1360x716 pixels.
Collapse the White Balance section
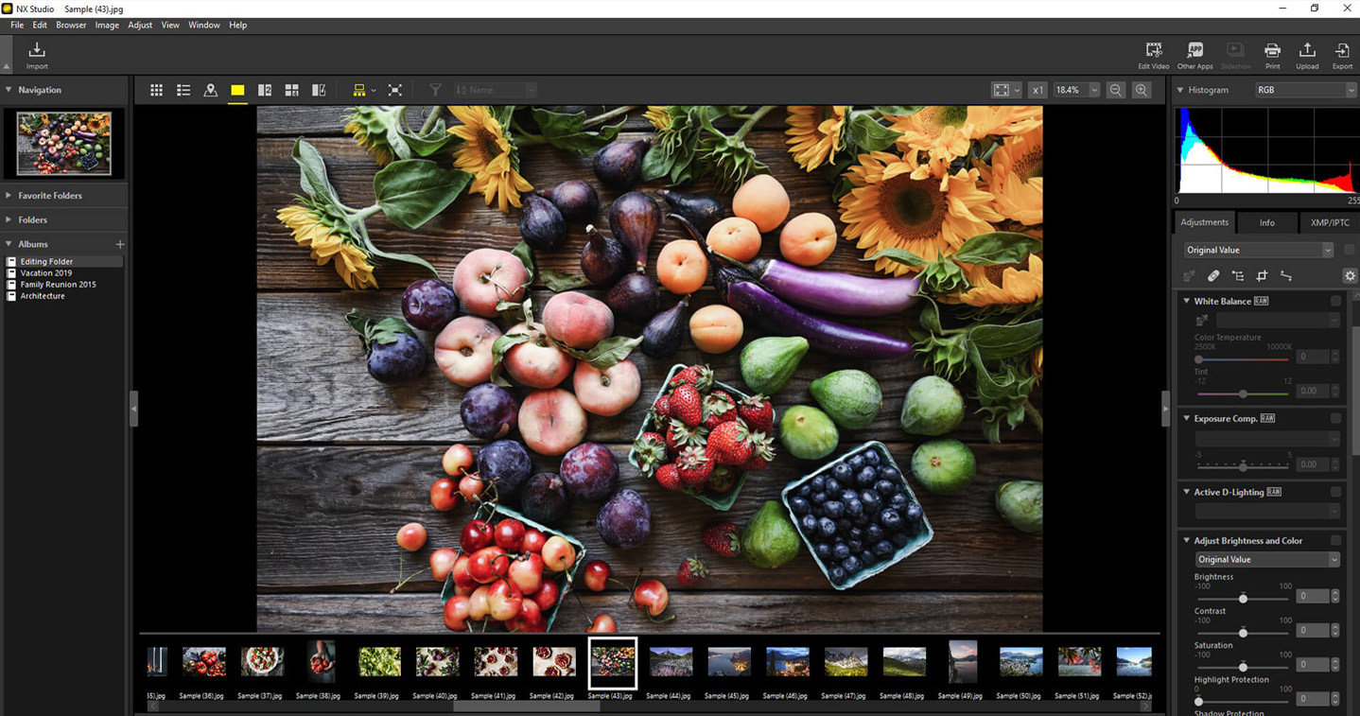pyautogui.click(x=1187, y=301)
